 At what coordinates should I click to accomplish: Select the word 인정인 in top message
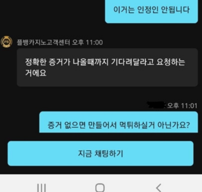pos(147,10)
